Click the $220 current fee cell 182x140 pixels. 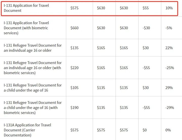pos(74,68)
